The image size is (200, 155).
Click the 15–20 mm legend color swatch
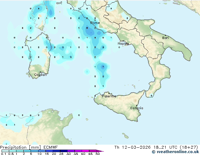coord(49,151)
